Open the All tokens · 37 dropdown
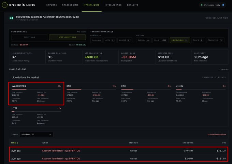The image size is (232, 164). point(37,134)
